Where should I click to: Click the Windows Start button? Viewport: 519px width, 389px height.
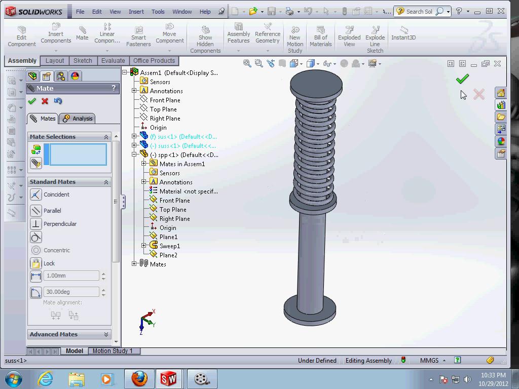coord(14,379)
